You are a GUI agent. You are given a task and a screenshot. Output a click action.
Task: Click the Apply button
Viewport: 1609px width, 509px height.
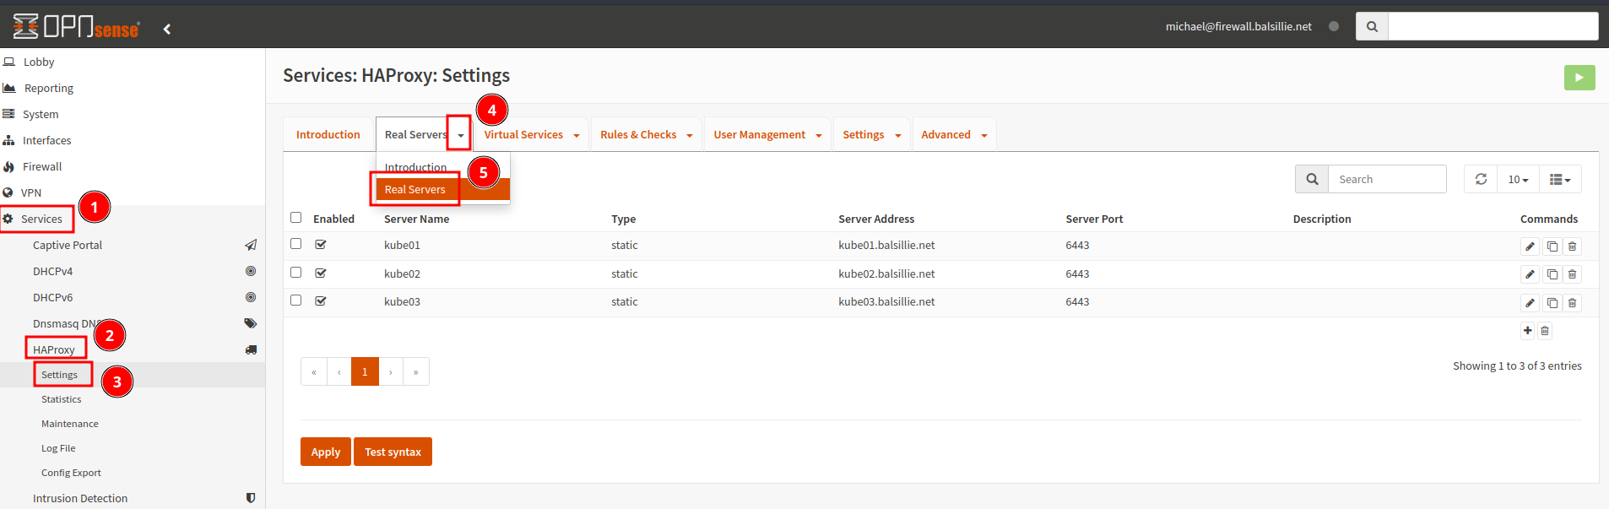point(326,452)
